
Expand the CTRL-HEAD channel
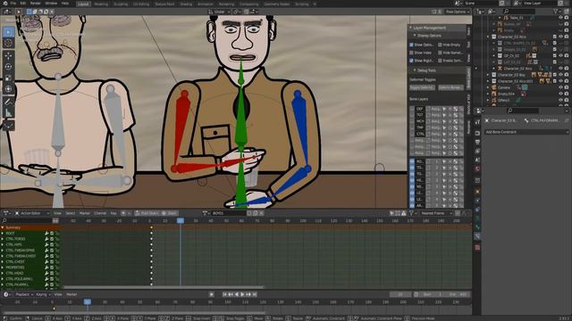coord(3,273)
